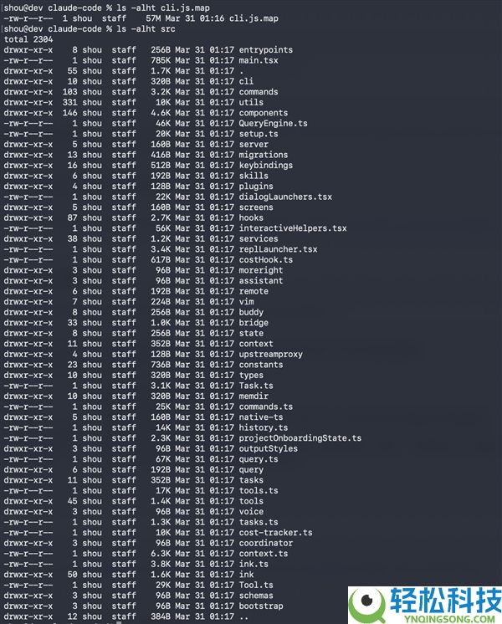This screenshot has width=502, height=624.
Task: Click the upstreamproxy directory name
Action: point(271,354)
